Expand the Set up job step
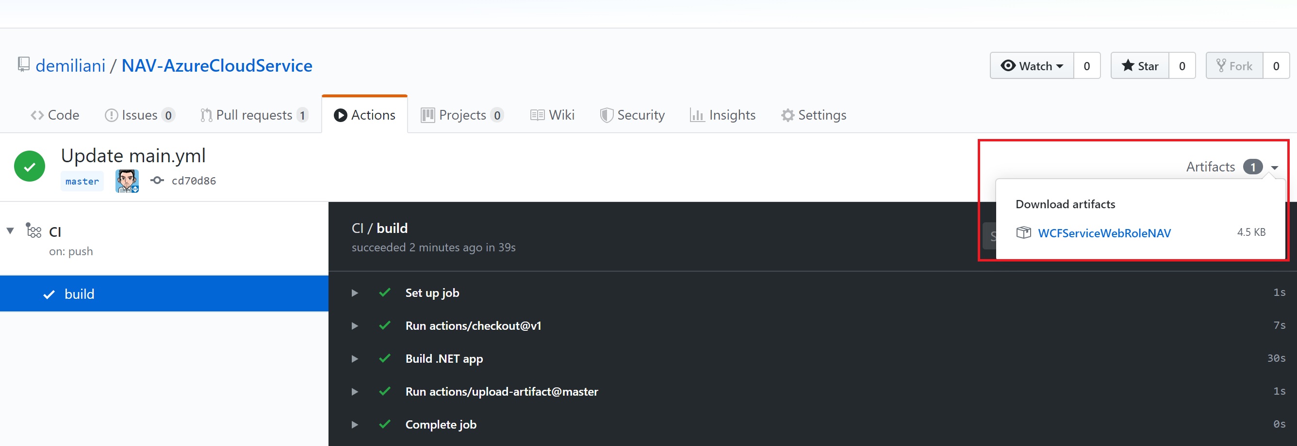This screenshot has width=1297, height=446. coord(355,293)
